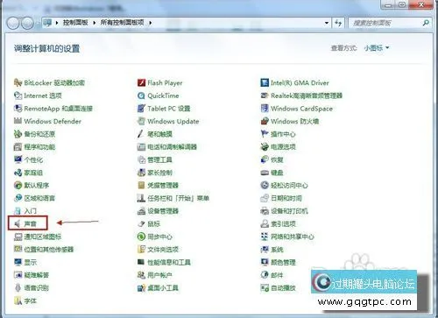Open the 日期和时间 link
The image size is (438, 318).
coord(286,198)
